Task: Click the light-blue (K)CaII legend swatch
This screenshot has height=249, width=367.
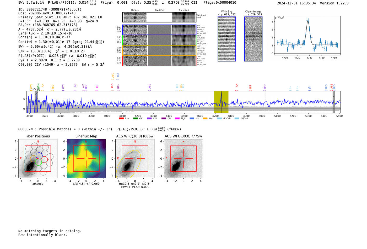Action: pos(219,119)
